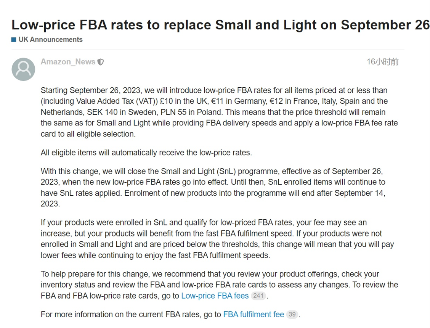Click the shield badge beside Amazon_News
This screenshot has height=328, width=430.
[x=101, y=62]
